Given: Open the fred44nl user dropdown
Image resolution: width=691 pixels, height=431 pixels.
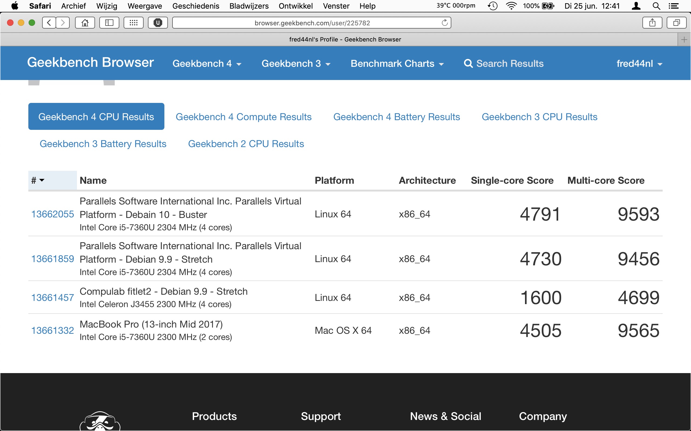Looking at the screenshot, I should [639, 63].
